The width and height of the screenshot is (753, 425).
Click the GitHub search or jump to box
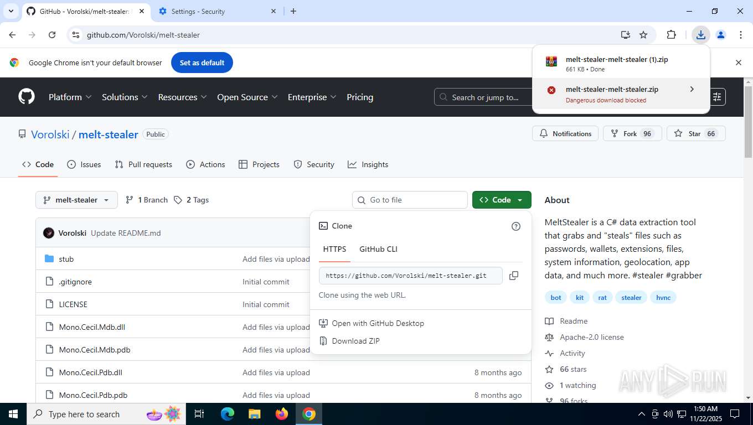(483, 97)
